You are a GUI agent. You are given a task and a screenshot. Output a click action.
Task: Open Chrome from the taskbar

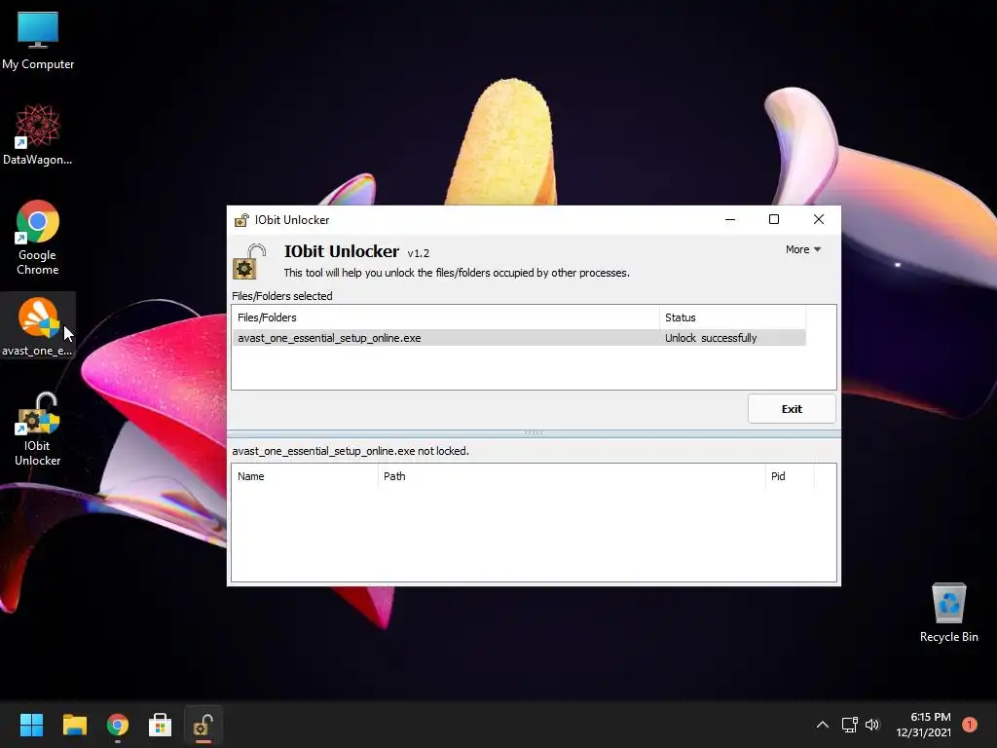click(x=118, y=725)
